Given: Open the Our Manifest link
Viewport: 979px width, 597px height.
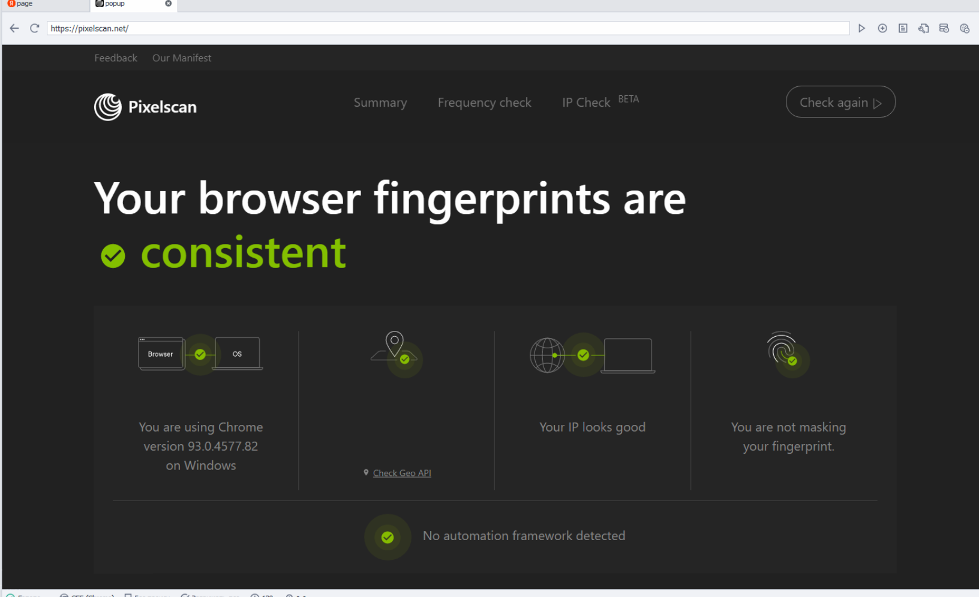Looking at the screenshot, I should 182,58.
